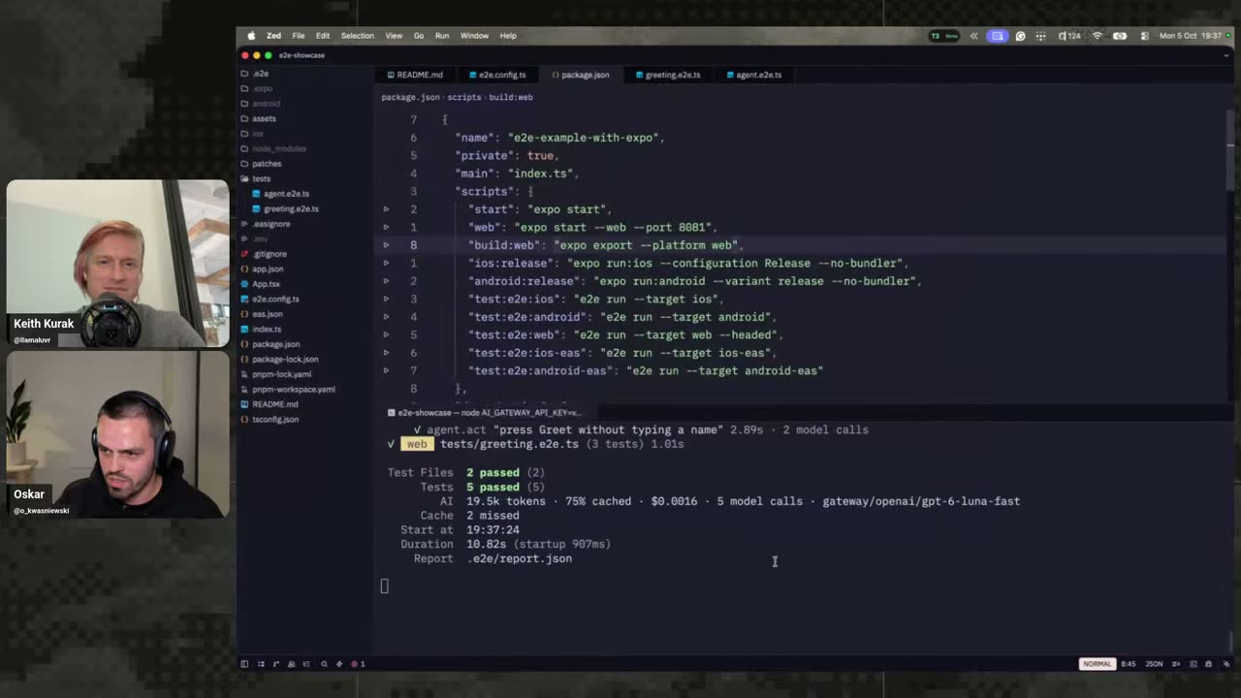The height and width of the screenshot is (698, 1241).
Task: Click the "build:web" breadcrumb segment
Action: 511,97
